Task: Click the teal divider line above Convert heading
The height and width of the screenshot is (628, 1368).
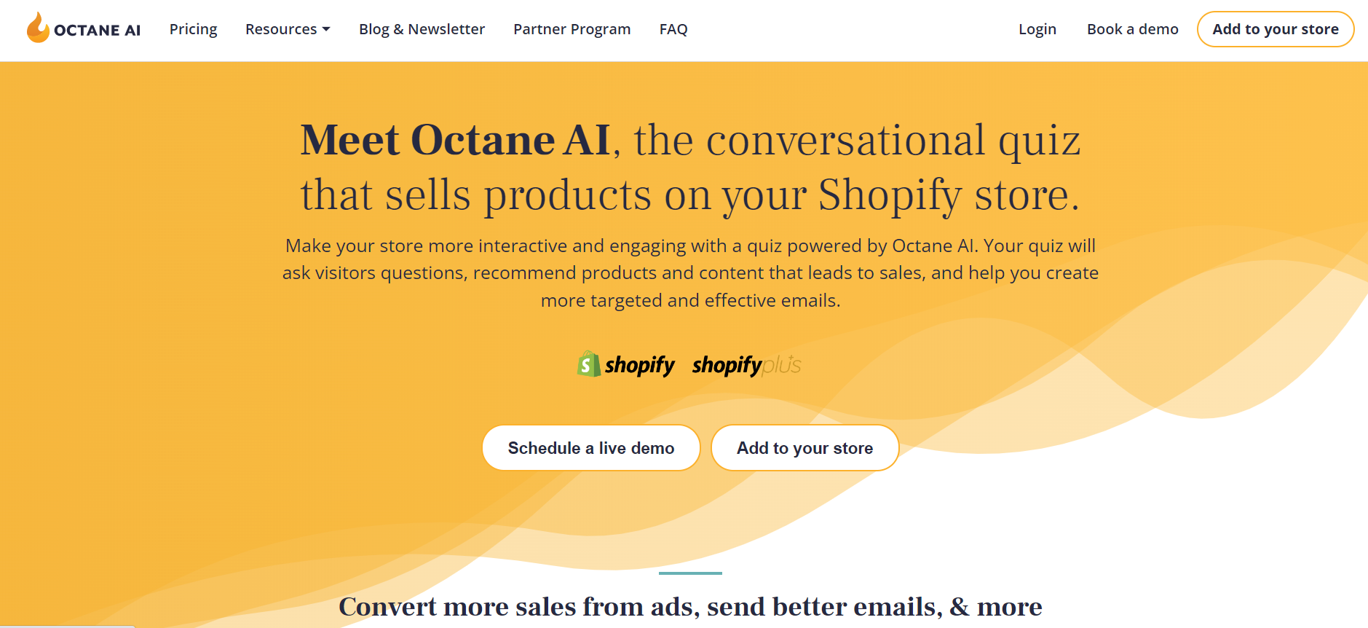Action: (x=690, y=573)
